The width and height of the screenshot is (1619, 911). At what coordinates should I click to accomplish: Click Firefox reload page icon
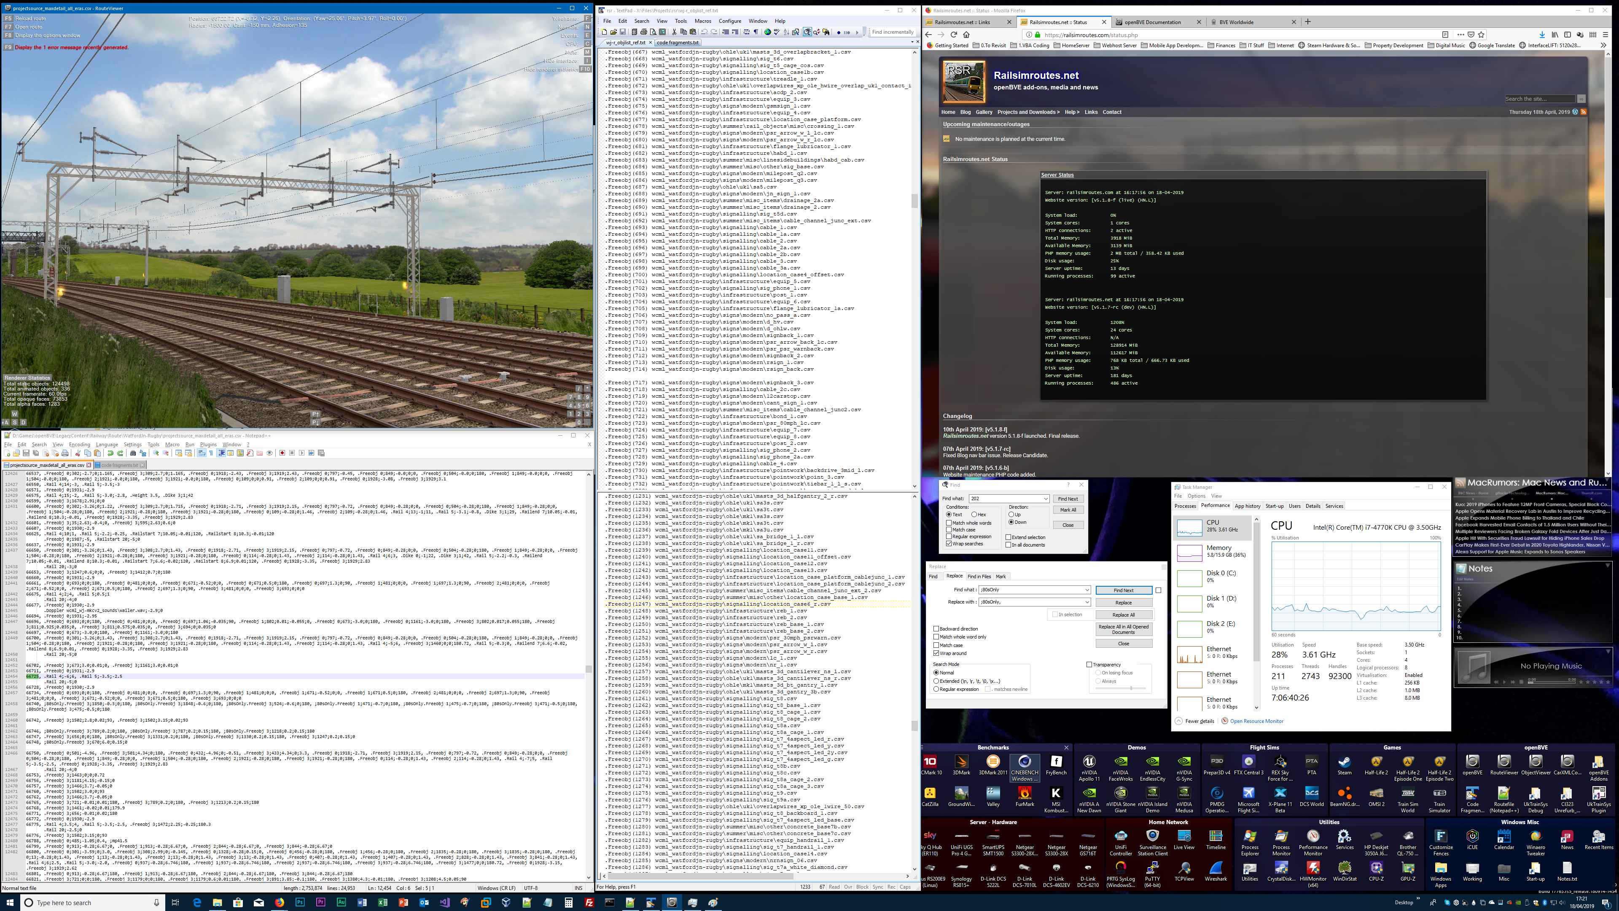tap(953, 35)
